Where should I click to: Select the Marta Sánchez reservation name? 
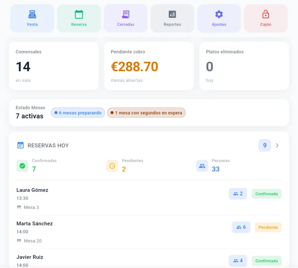[x=35, y=223]
